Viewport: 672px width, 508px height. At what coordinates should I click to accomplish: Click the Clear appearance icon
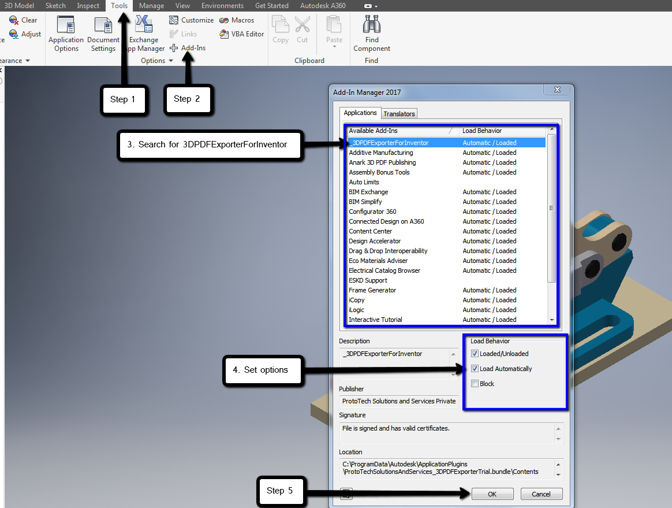(23, 20)
